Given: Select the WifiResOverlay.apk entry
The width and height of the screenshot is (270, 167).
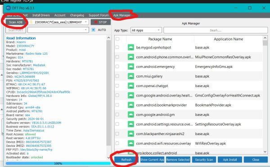Looking at the screenshot, I should click(x=210, y=144).
